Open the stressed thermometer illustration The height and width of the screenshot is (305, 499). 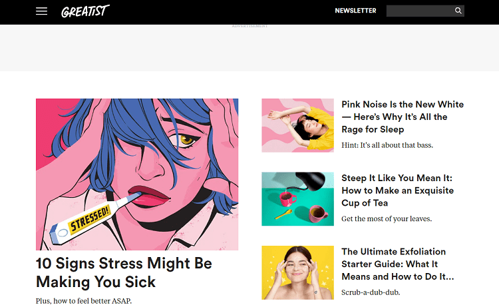tap(137, 174)
